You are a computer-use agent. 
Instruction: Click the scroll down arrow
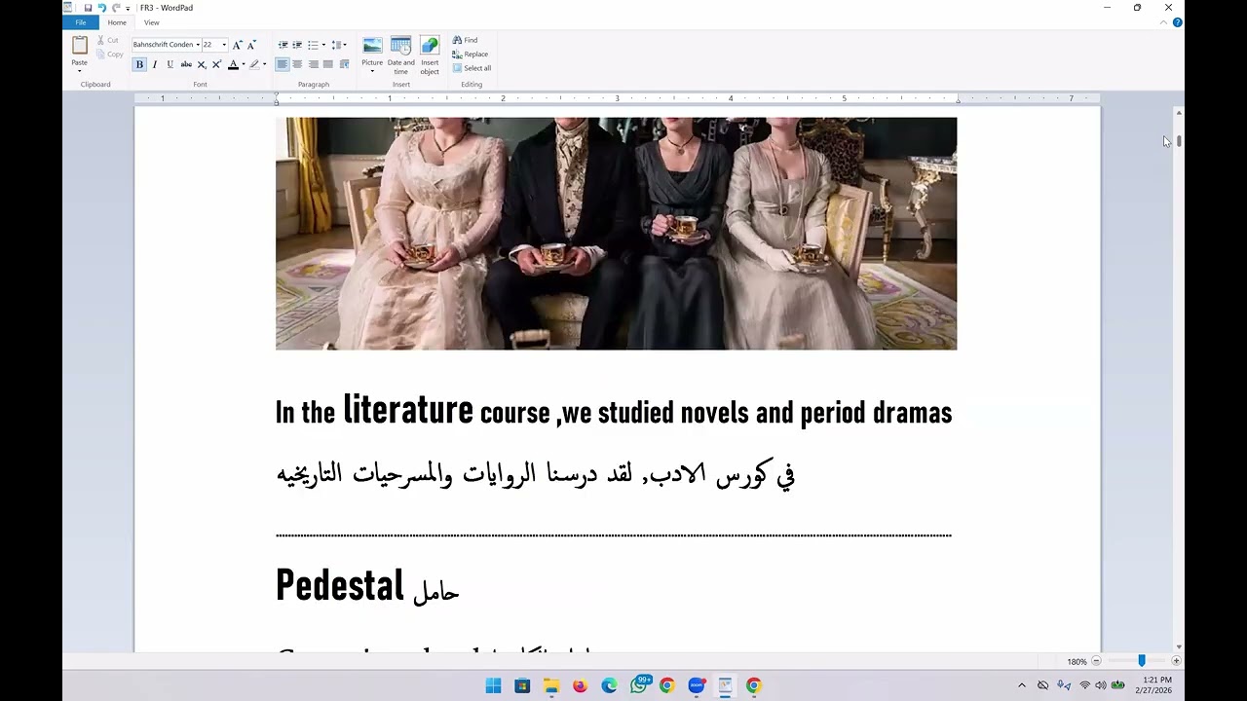[1179, 646]
